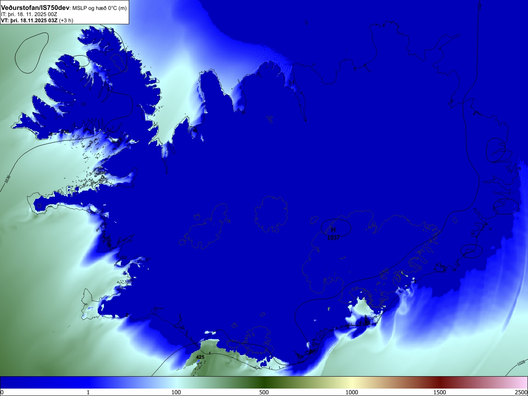Click the '1500' tick on color scale

tap(440, 392)
